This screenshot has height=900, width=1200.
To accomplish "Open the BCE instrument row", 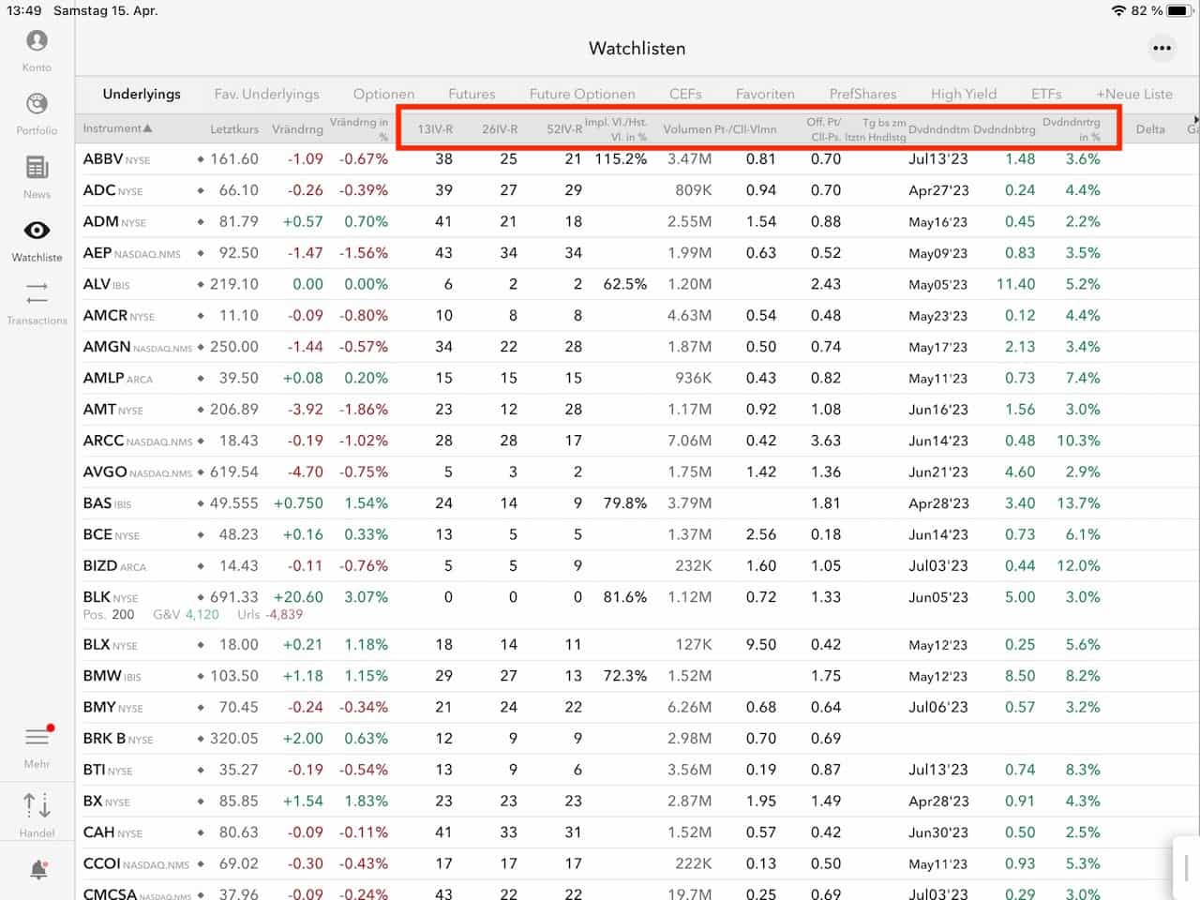I will click(x=637, y=534).
